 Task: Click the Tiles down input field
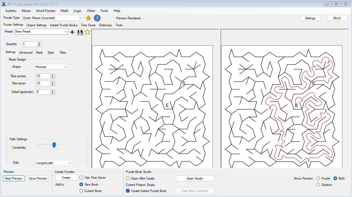pos(43,83)
